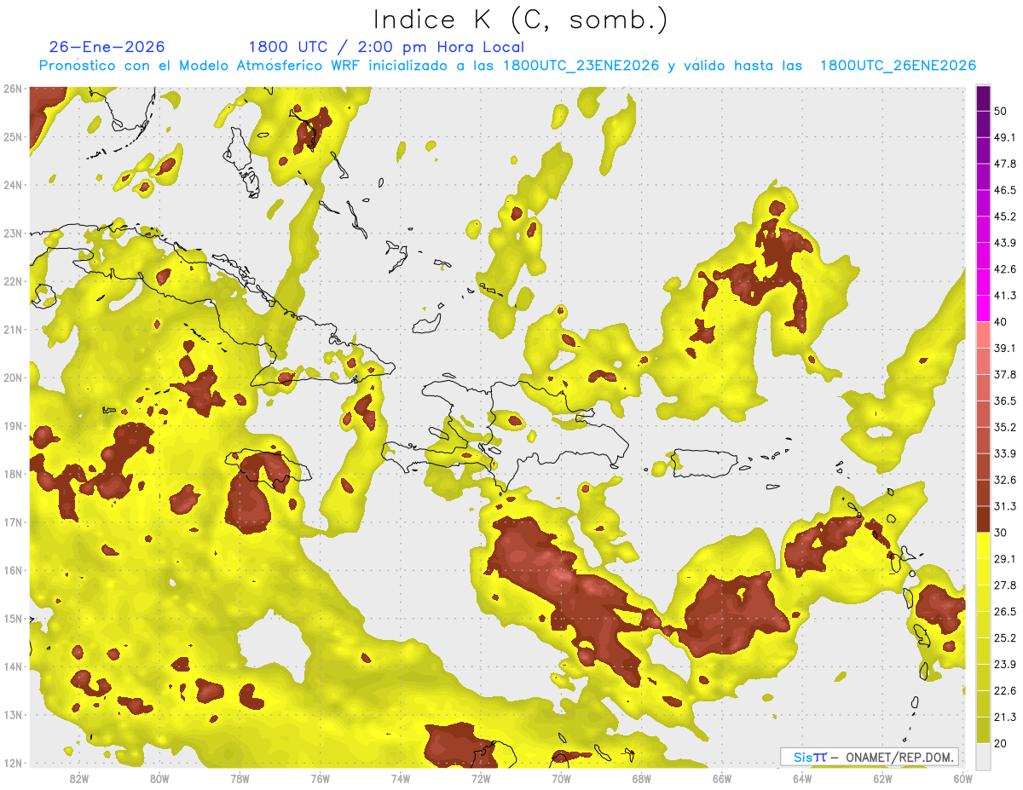The width and height of the screenshot is (1023, 790).
Task: Click the longitude axis label '66W'
Action: coord(722,779)
